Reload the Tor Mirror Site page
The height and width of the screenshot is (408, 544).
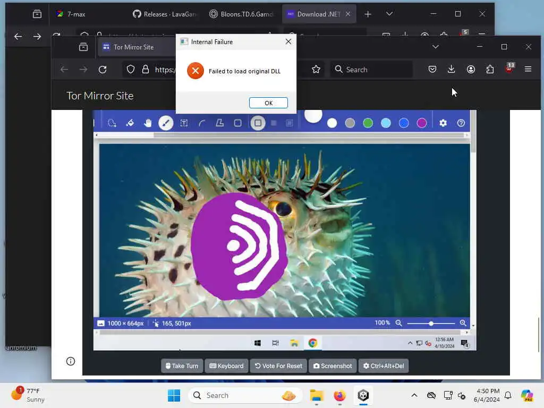pyautogui.click(x=103, y=70)
